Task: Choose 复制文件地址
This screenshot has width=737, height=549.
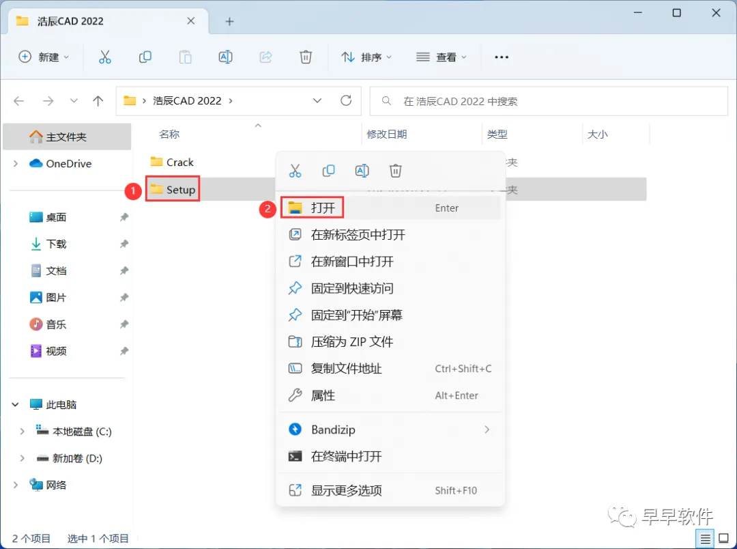Action: pos(390,369)
